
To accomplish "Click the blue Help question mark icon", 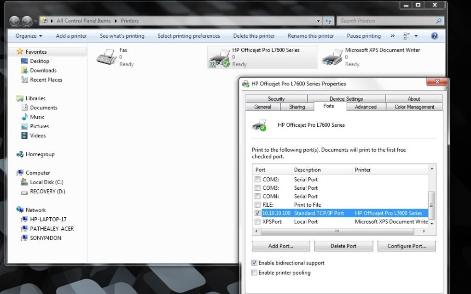I will pyautogui.click(x=434, y=36).
